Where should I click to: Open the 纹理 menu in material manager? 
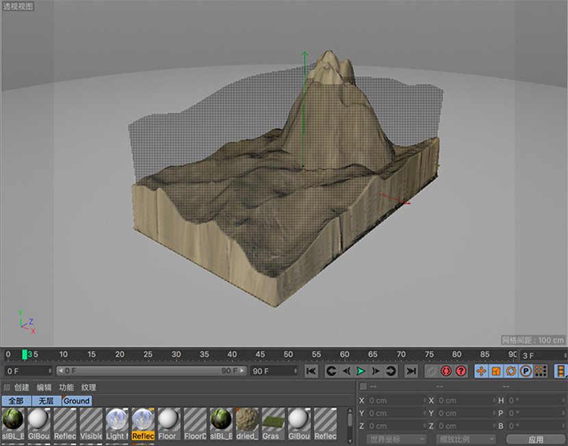click(89, 387)
